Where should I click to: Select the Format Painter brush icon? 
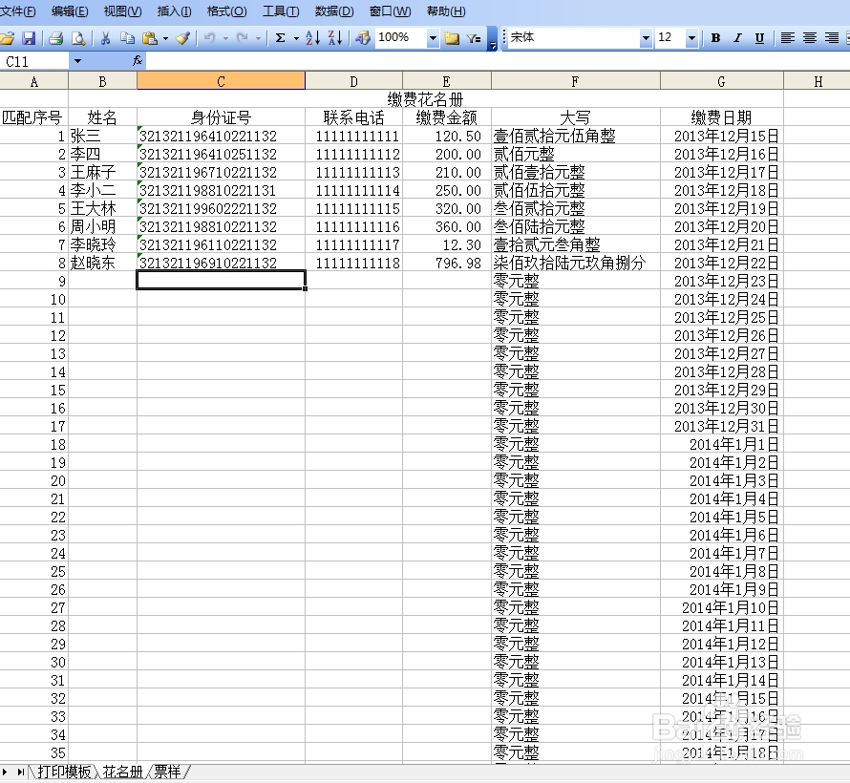(x=181, y=38)
